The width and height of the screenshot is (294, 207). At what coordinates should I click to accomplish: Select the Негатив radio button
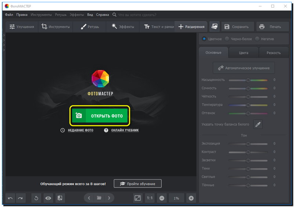click(257, 39)
